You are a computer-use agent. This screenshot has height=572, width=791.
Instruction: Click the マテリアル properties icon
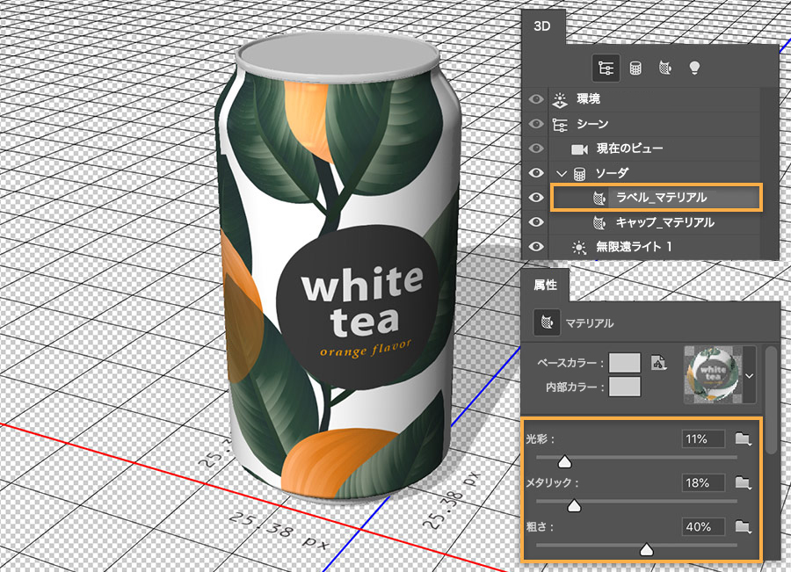[547, 322]
